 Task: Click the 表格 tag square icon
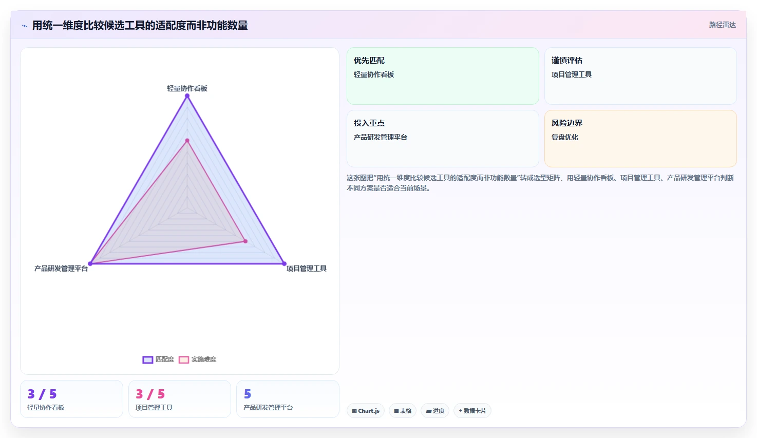(x=396, y=411)
